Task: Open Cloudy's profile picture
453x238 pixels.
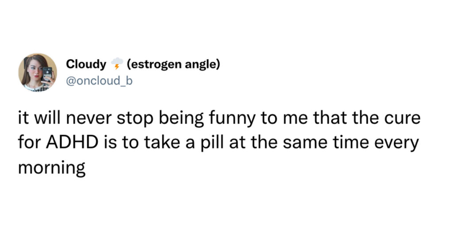Action: [38, 72]
